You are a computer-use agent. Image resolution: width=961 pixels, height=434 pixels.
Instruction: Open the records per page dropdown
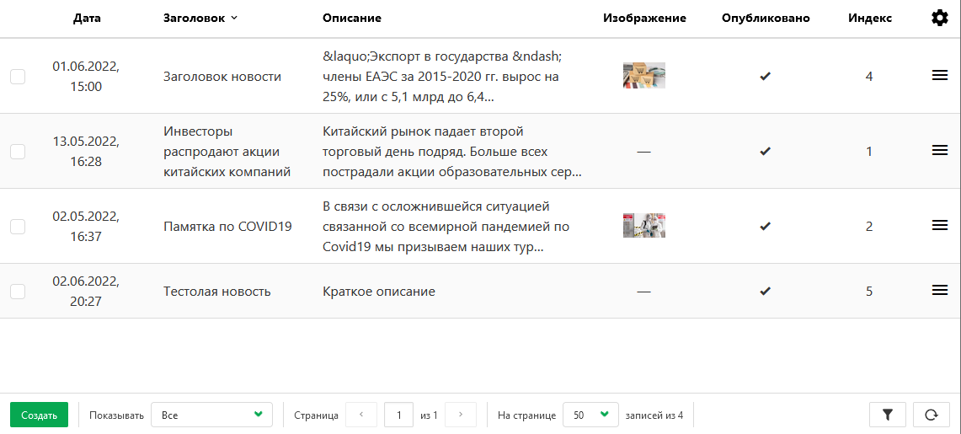point(590,415)
